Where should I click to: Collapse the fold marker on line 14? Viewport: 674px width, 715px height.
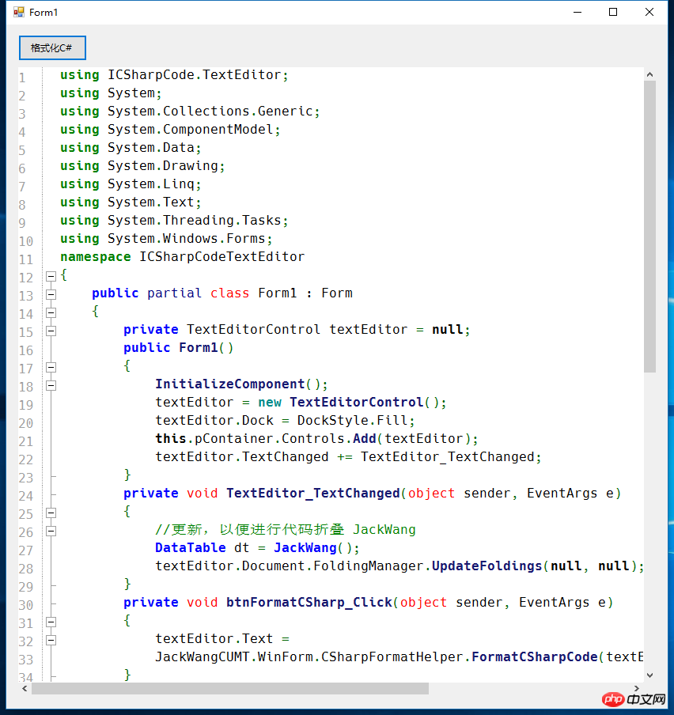pos(51,313)
